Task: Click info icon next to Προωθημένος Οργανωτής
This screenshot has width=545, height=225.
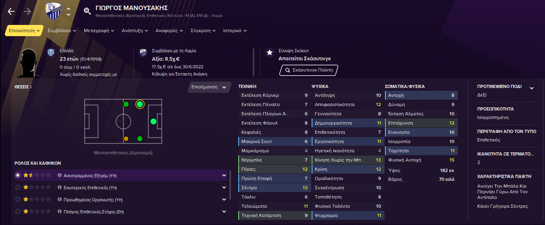Action: tap(59, 199)
